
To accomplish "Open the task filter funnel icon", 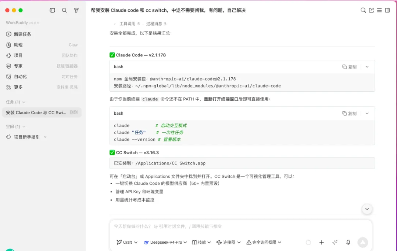I will point(76,10).
